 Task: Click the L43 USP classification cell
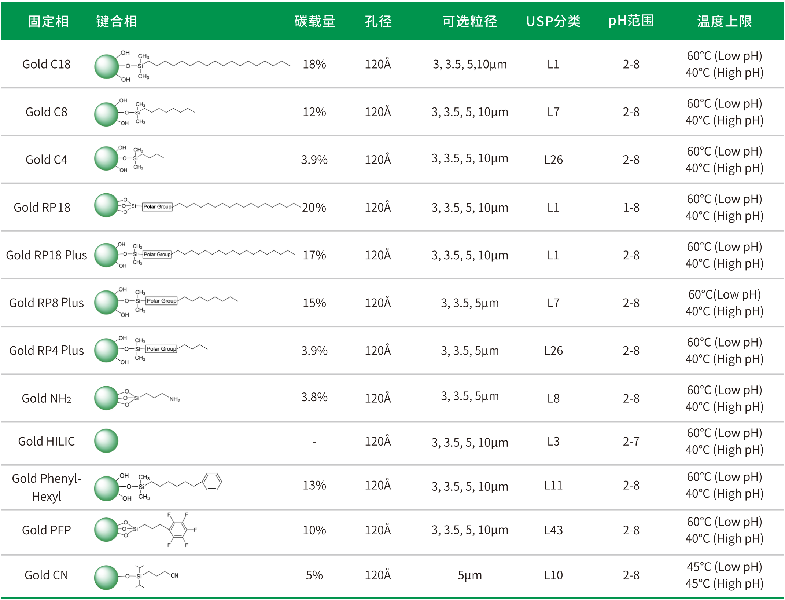553,530
